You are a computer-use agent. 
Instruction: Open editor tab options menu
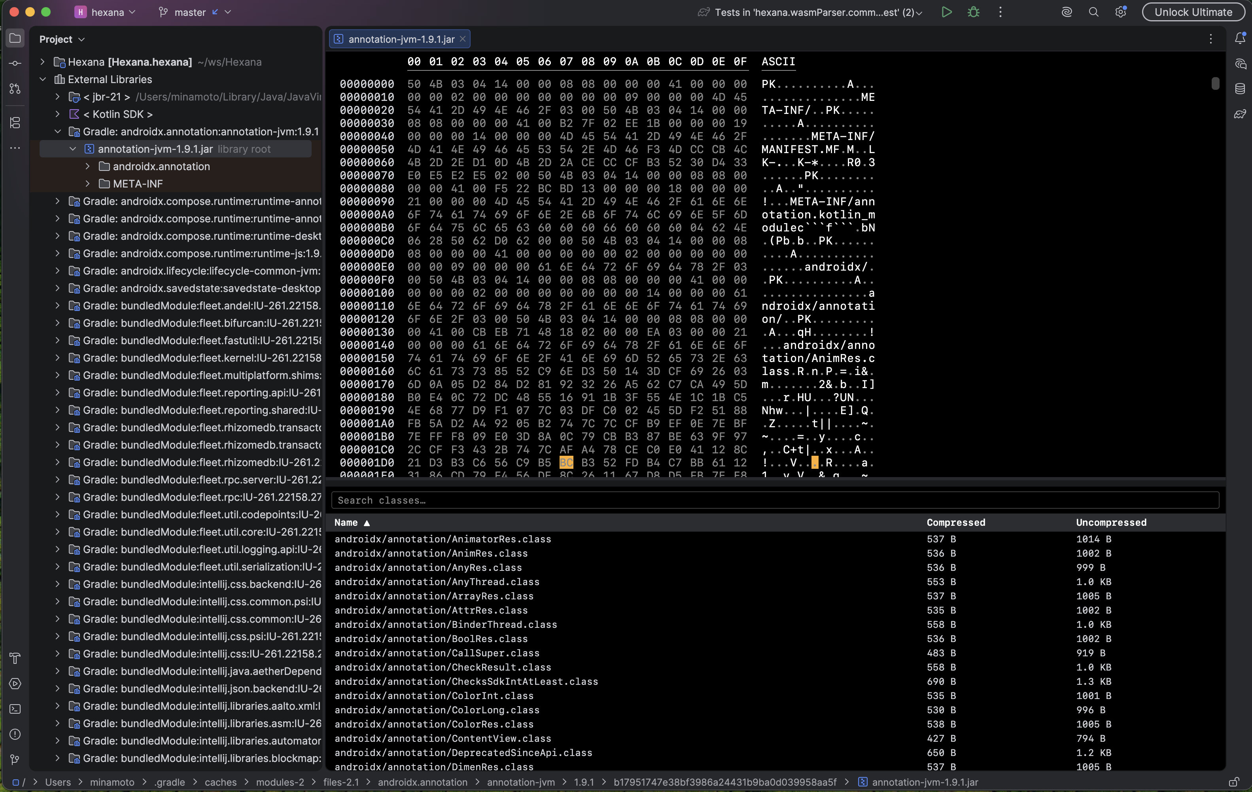tap(1210, 39)
